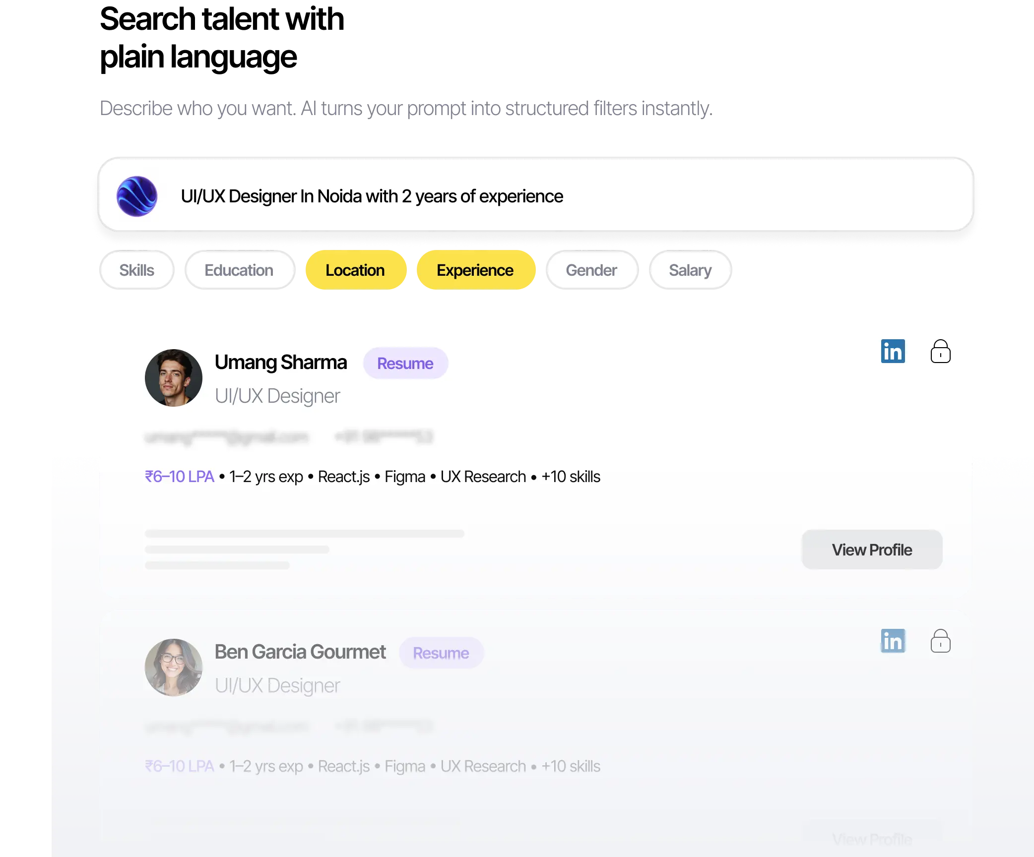Image resolution: width=1034 pixels, height=857 pixels.
Task: Click Umang Sharma's profile photo
Action: (x=173, y=378)
